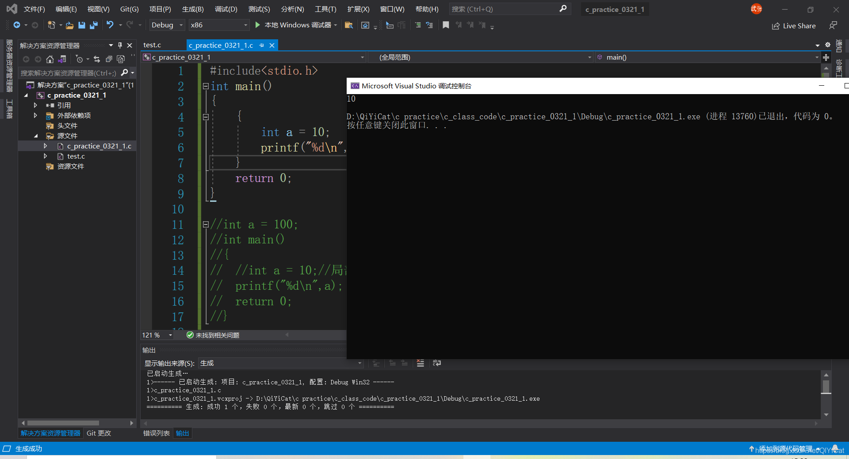Open the project scope dropdown c_practice_0321_1

tap(253, 57)
